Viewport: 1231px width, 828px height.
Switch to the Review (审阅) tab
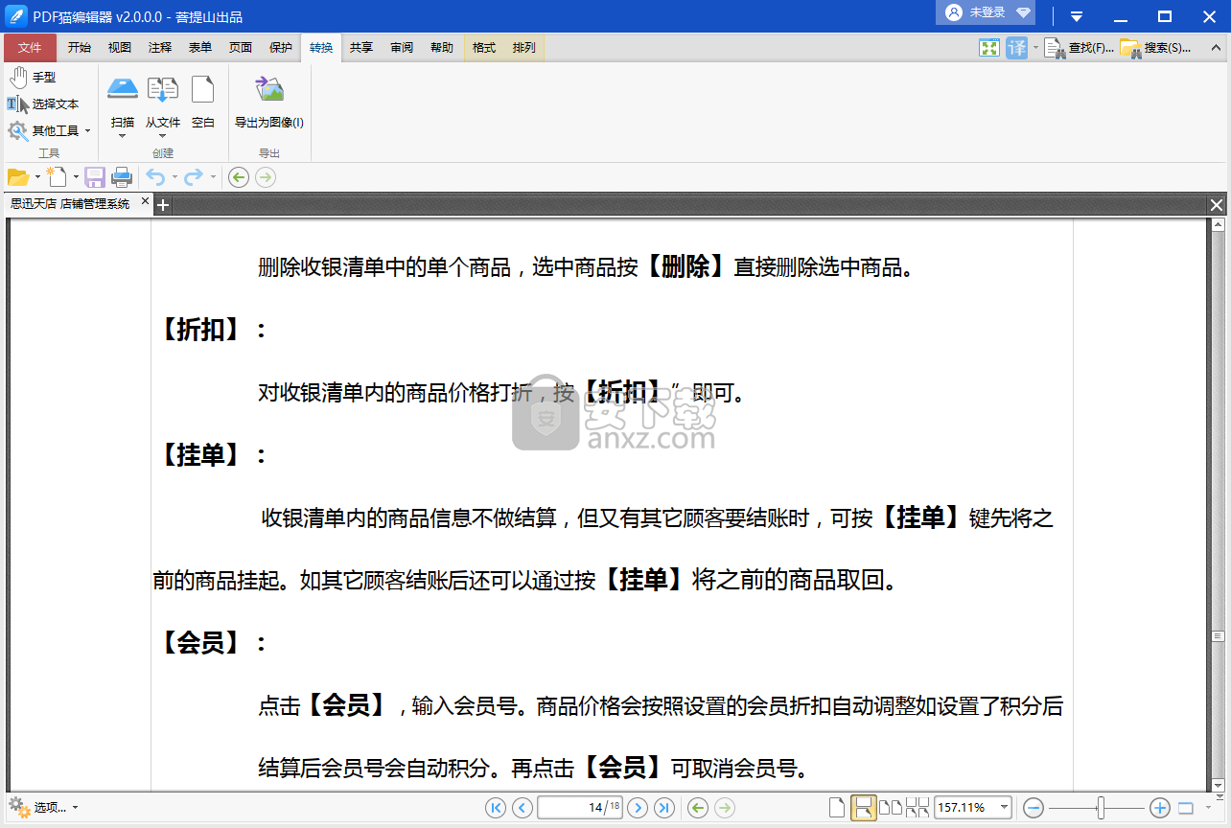pos(402,47)
